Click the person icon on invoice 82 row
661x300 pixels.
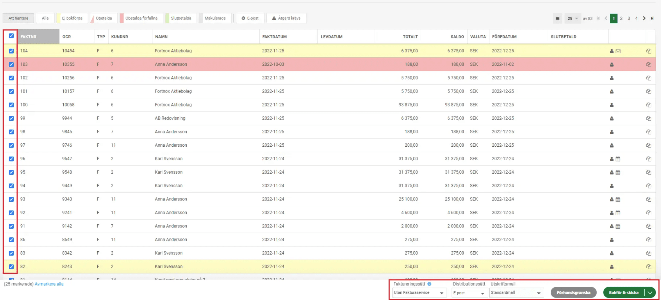[612, 267]
